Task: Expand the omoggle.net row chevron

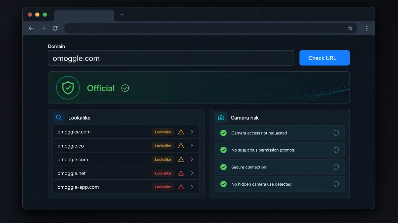Action: click(192, 173)
